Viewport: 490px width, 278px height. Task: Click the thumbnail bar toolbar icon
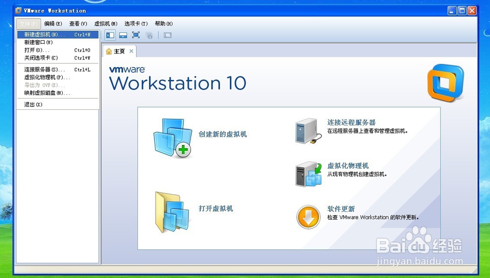(123, 35)
